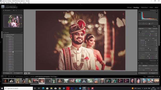Open the Develop menu
Viewport: 161px width, 90px height.
click(x=8, y=3)
